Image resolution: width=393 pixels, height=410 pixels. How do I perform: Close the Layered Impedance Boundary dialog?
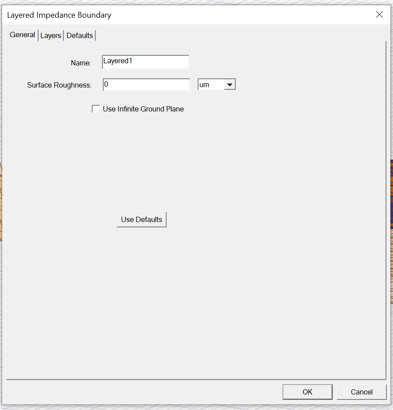click(379, 15)
